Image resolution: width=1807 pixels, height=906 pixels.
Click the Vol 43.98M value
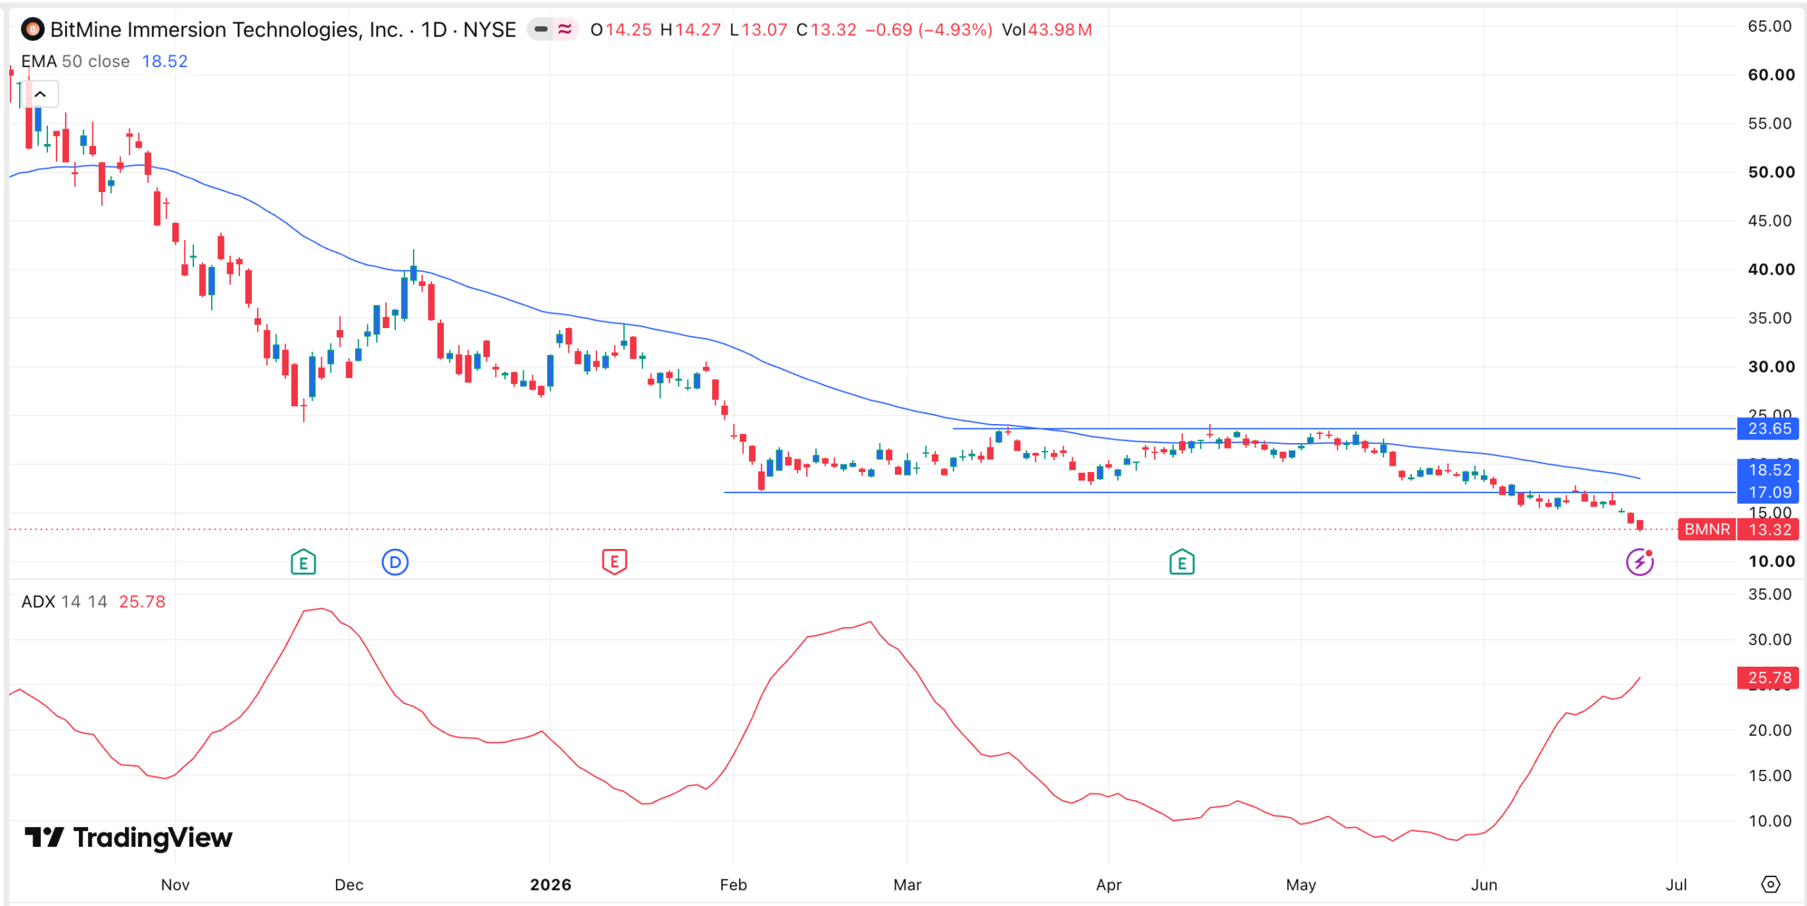(x=1047, y=30)
